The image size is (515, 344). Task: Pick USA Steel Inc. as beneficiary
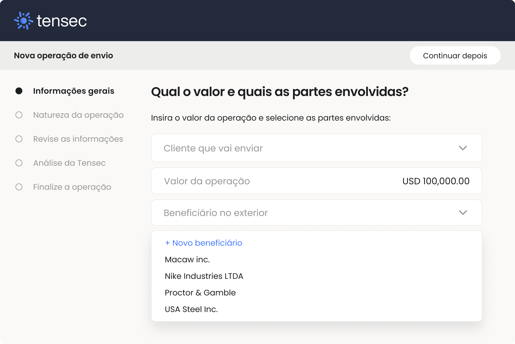pos(191,309)
